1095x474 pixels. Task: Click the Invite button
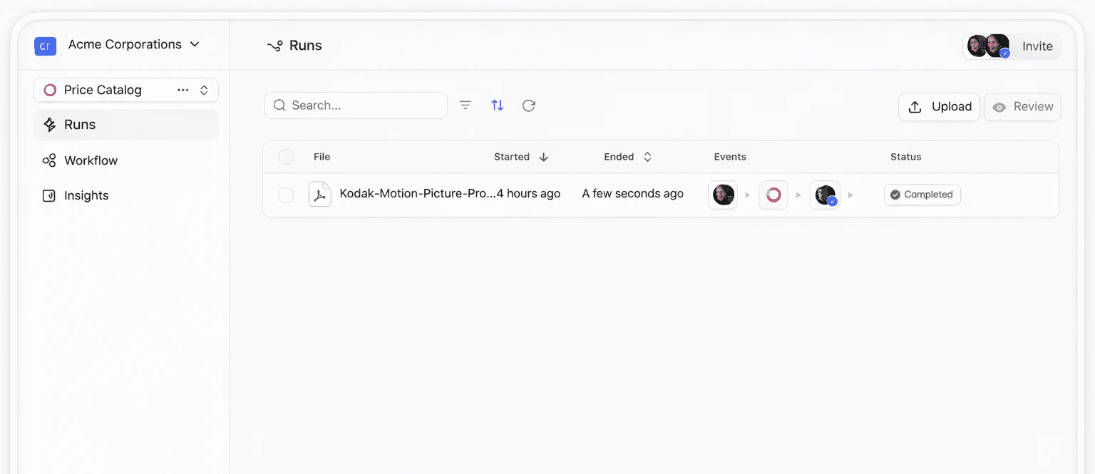point(1037,46)
